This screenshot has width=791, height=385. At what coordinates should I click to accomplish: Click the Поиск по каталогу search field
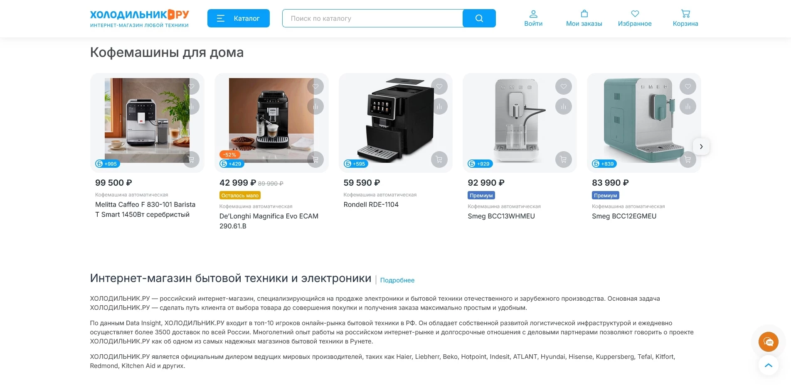[x=372, y=18]
